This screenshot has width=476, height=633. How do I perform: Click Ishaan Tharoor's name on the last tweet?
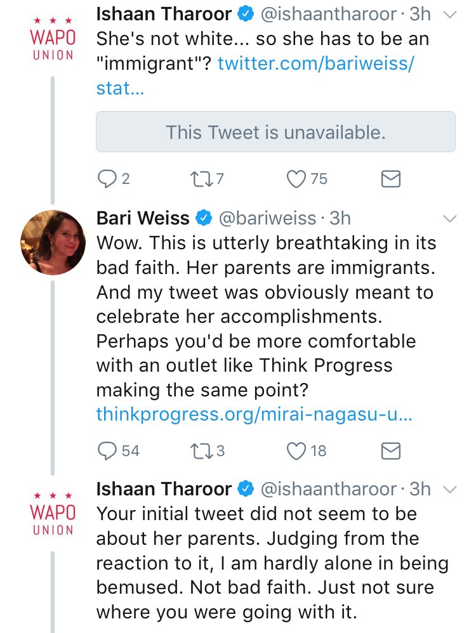click(164, 489)
